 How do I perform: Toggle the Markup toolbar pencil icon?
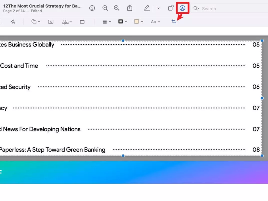point(147,8)
